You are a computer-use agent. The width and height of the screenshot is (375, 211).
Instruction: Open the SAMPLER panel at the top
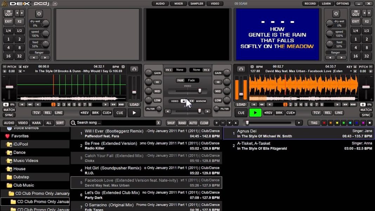pos(196,4)
